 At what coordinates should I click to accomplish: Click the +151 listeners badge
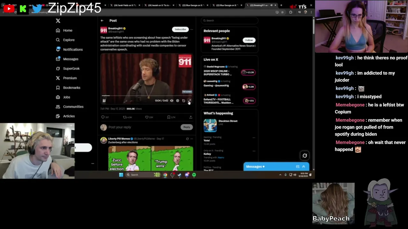point(249,101)
